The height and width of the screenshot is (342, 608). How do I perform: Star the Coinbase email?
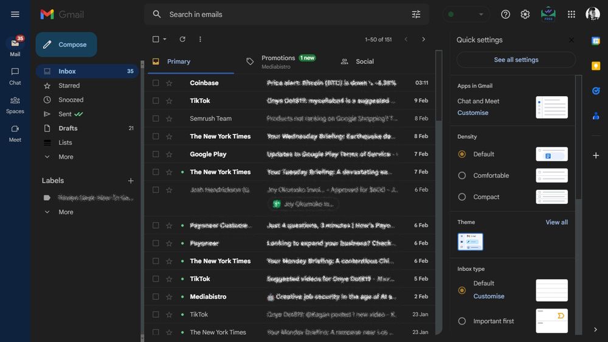(169, 83)
